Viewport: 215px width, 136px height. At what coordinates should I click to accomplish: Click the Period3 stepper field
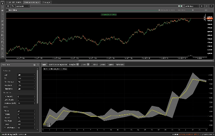[x=26, y=118]
